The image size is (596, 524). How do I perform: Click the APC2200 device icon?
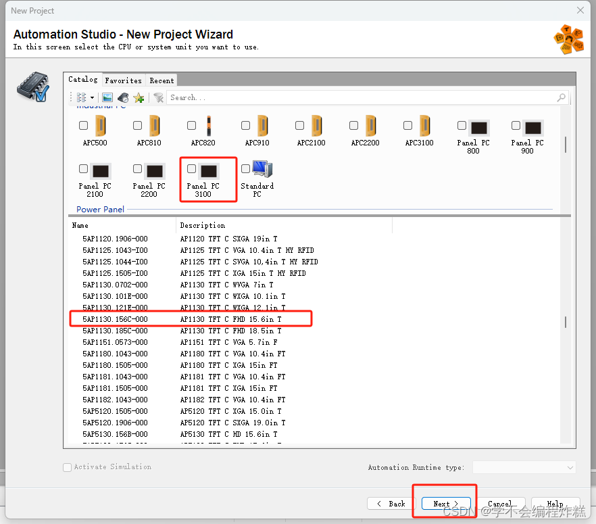point(370,126)
